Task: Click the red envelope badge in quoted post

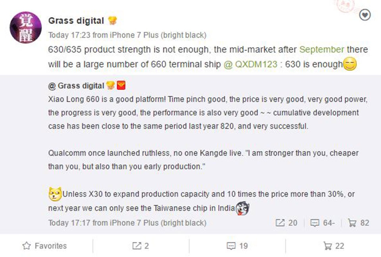Action: (x=121, y=86)
